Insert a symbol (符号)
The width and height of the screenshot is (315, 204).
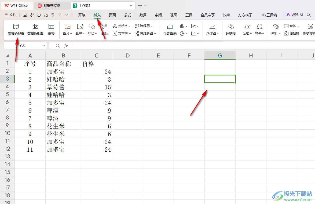point(259,29)
